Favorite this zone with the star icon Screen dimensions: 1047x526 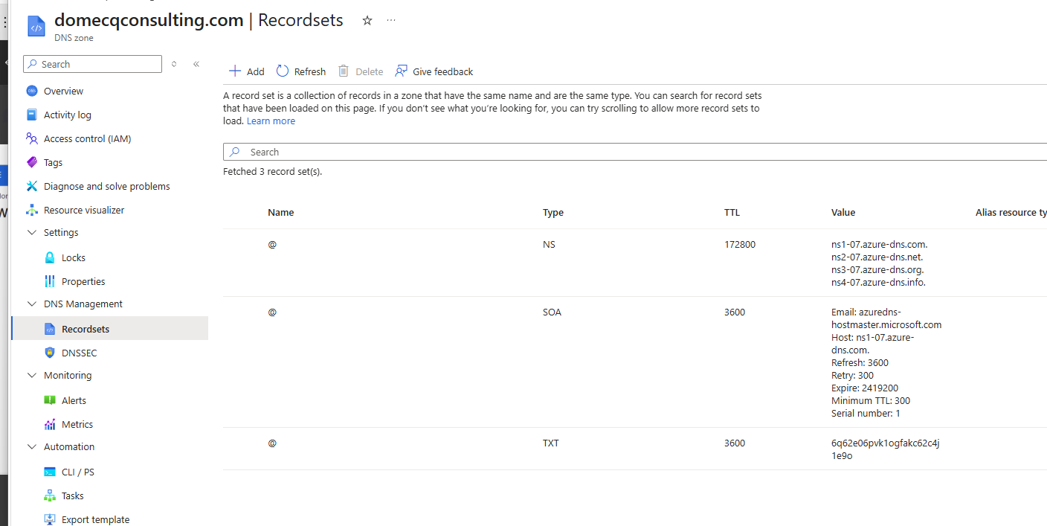[367, 21]
